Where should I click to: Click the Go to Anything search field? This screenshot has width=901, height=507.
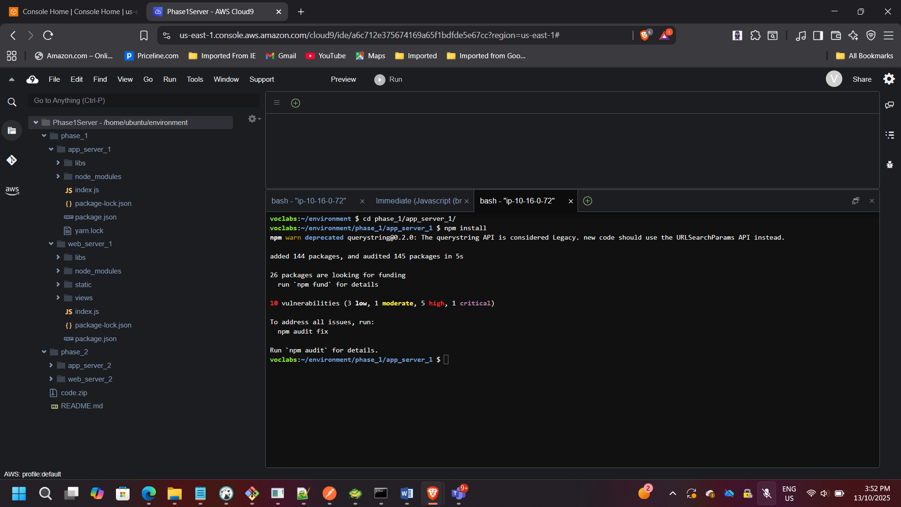(143, 101)
